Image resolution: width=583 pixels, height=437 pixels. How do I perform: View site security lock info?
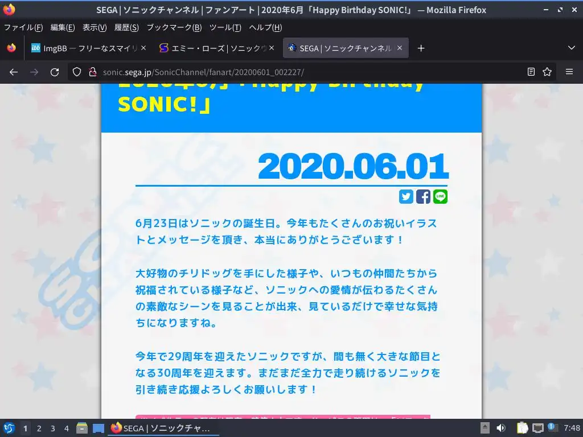pos(93,72)
